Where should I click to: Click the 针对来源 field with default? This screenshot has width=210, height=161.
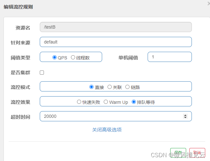(116, 42)
